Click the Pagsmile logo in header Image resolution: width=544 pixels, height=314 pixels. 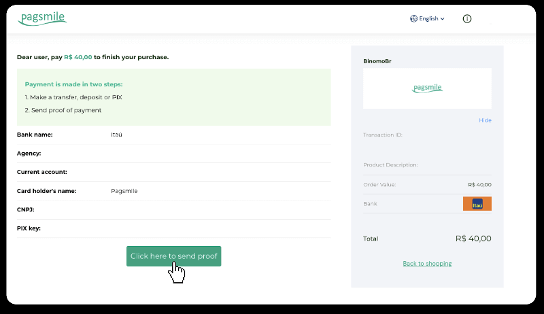42,19
